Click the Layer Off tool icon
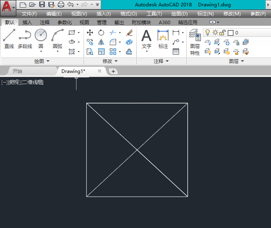The width and height of the screenshot is (271, 228). pos(208,42)
